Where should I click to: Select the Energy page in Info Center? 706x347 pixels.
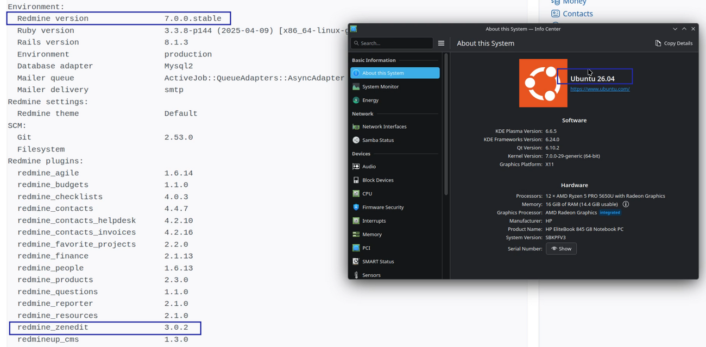[395, 100]
